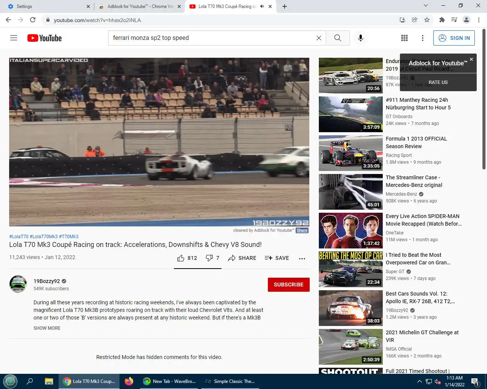Close the Settings tab

(x=88, y=6)
